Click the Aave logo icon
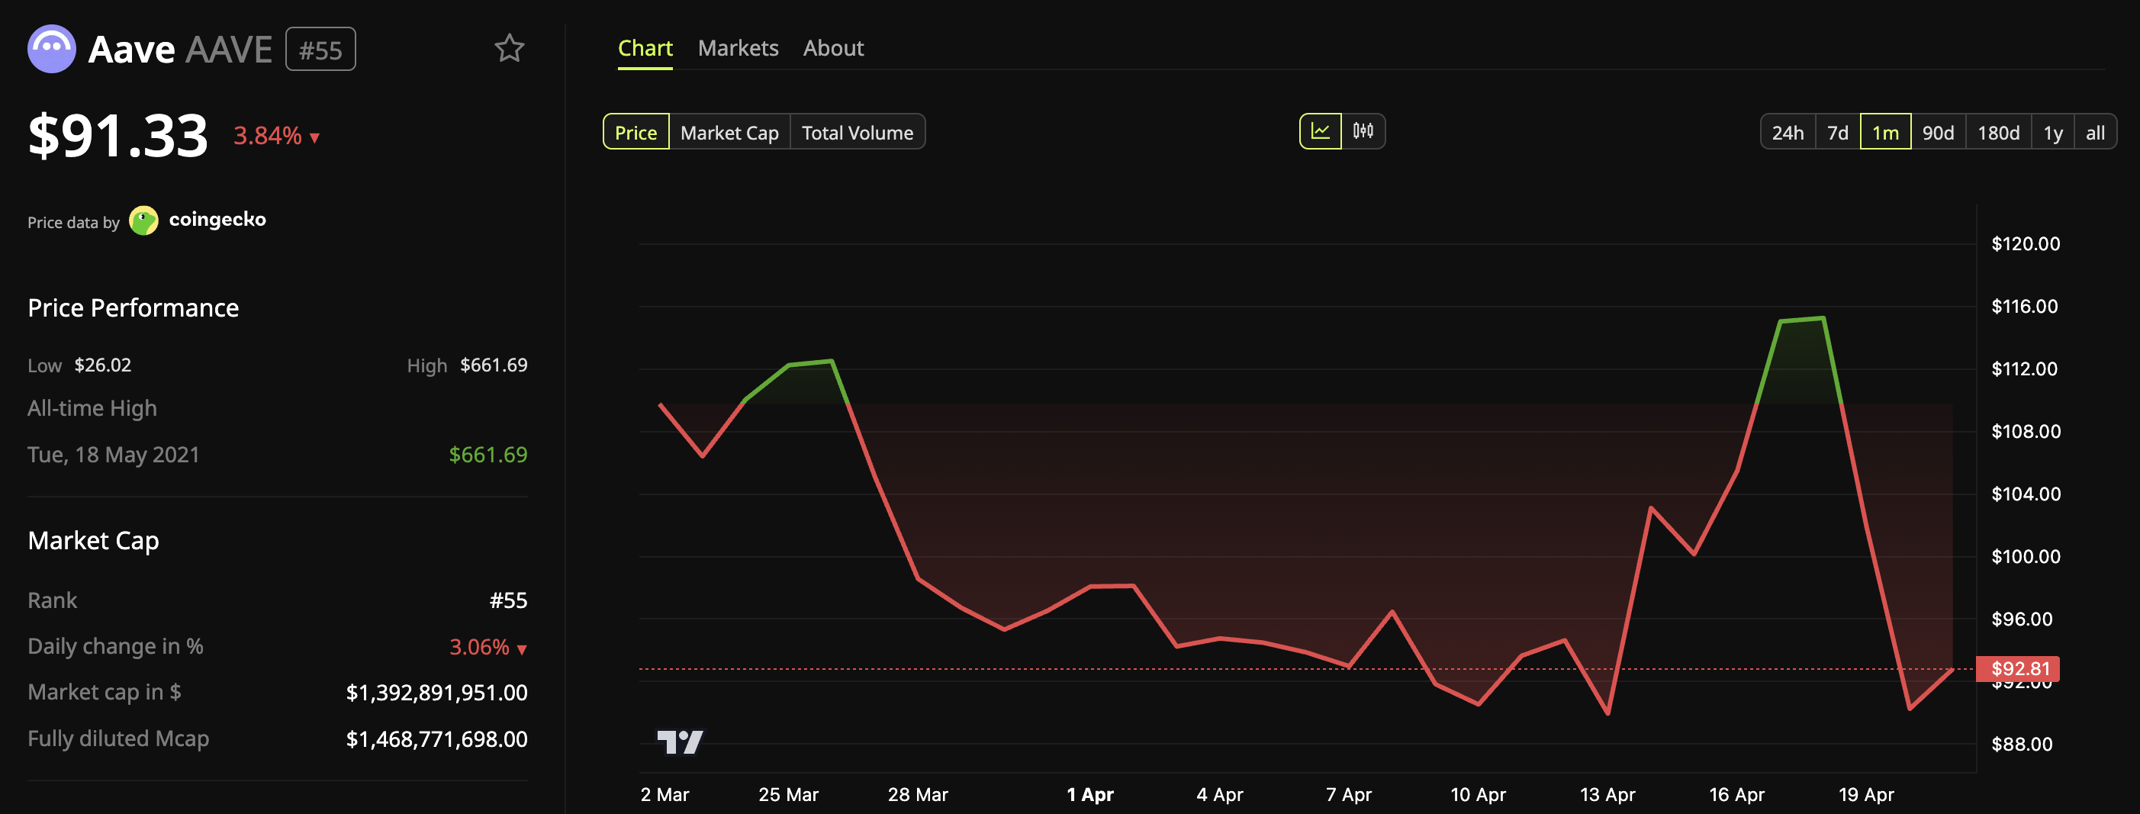 52,50
